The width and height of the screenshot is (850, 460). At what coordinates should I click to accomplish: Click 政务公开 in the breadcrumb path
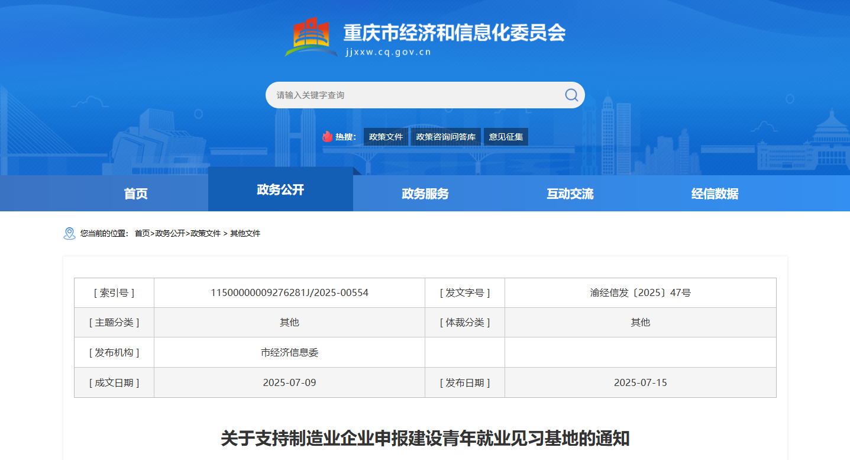[x=170, y=234]
